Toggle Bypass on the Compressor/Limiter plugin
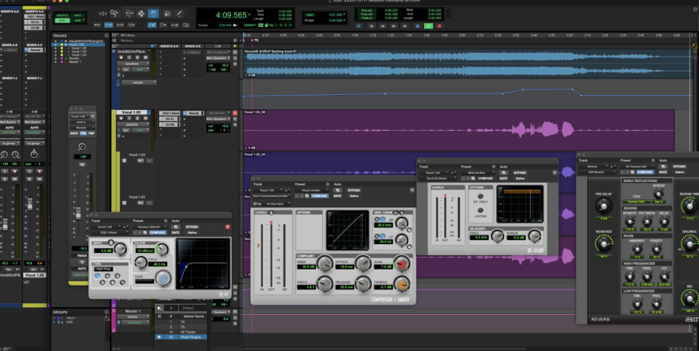The height and width of the screenshot is (351, 699). [x=354, y=190]
